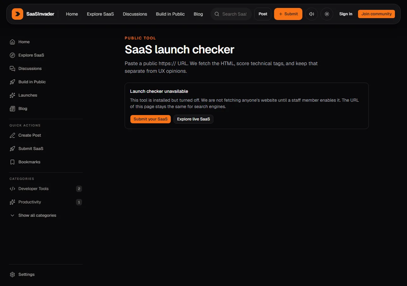Viewport: 407px width, 286px height.
Task: Click the SaaS launch checker page title
Action: click(179, 50)
